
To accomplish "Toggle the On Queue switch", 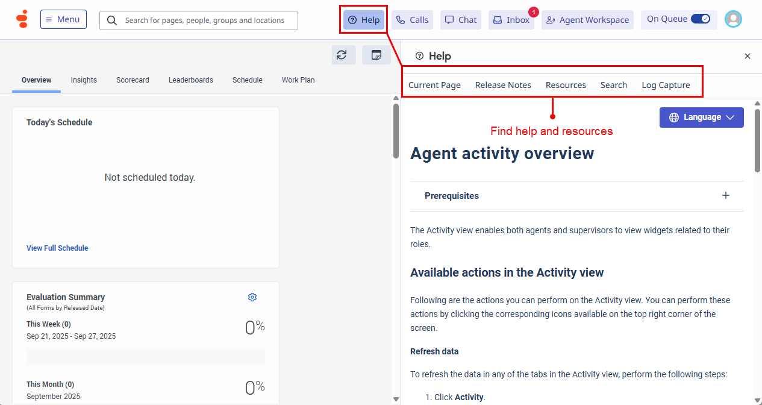I will [700, 19].
